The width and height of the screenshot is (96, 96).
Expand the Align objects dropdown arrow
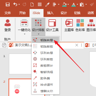coord(59,4)
